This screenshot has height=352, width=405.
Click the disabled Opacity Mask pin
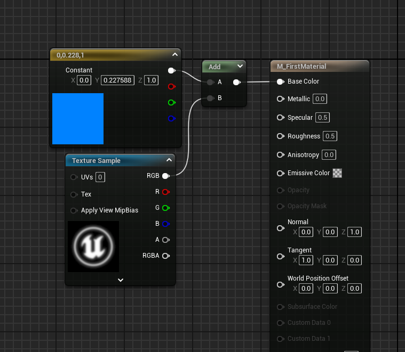pos(281,207)
